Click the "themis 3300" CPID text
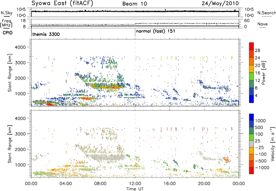Image resolution: width=276 pixels, height=191 pixels. 46,34
